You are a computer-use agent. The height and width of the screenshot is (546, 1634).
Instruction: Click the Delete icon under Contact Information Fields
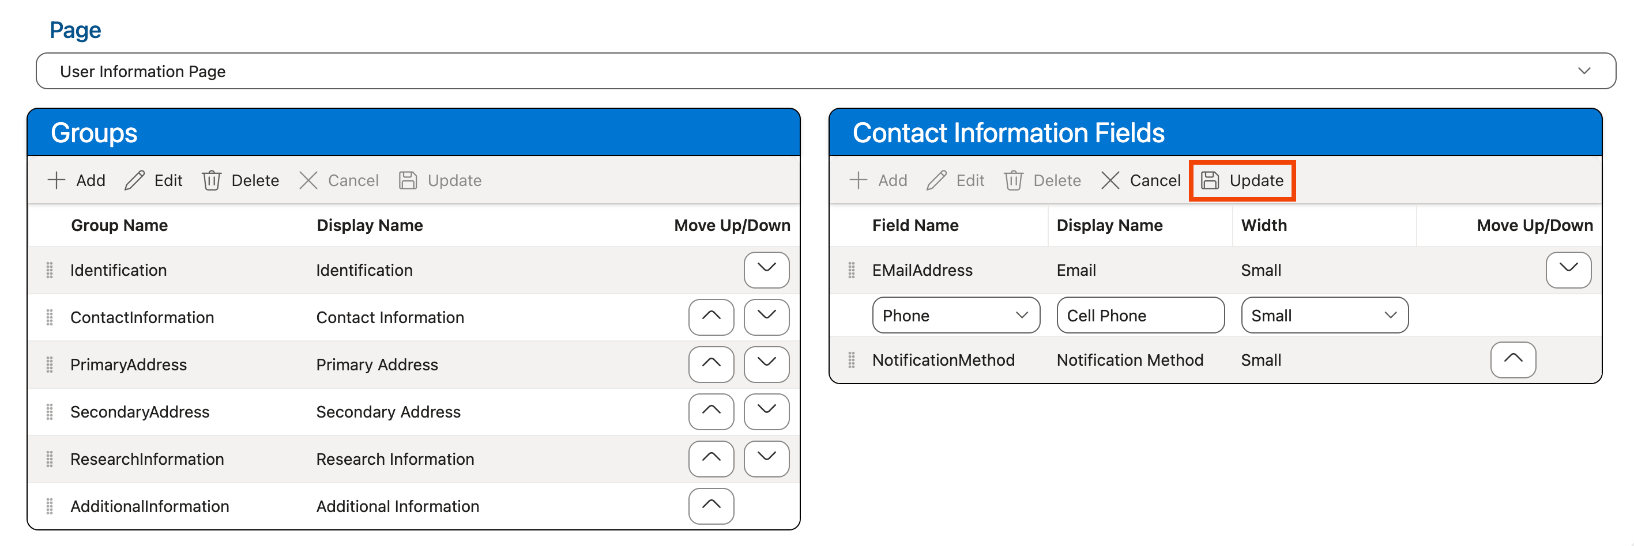pos(1014,180)
